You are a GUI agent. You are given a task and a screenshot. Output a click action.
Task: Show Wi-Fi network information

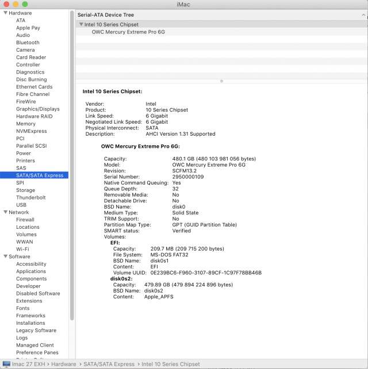[x=22, y=249]
